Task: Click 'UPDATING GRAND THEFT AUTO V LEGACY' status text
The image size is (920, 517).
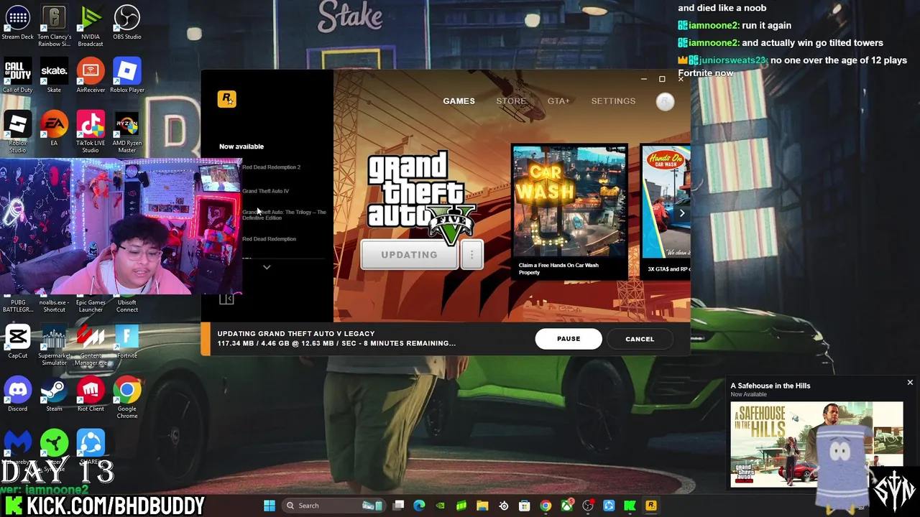Action: tap(296, 334)
